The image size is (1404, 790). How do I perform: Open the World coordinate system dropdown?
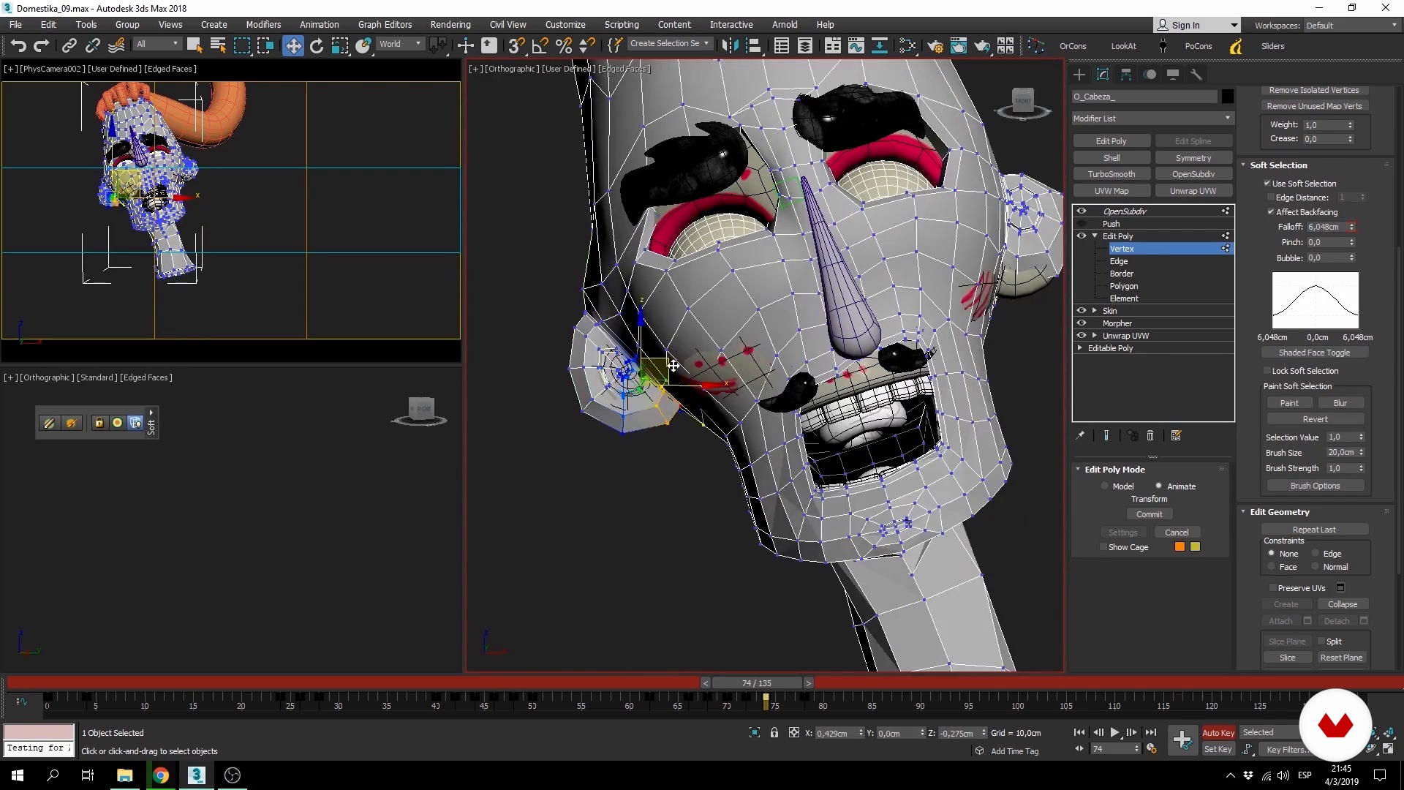[400, 44]
